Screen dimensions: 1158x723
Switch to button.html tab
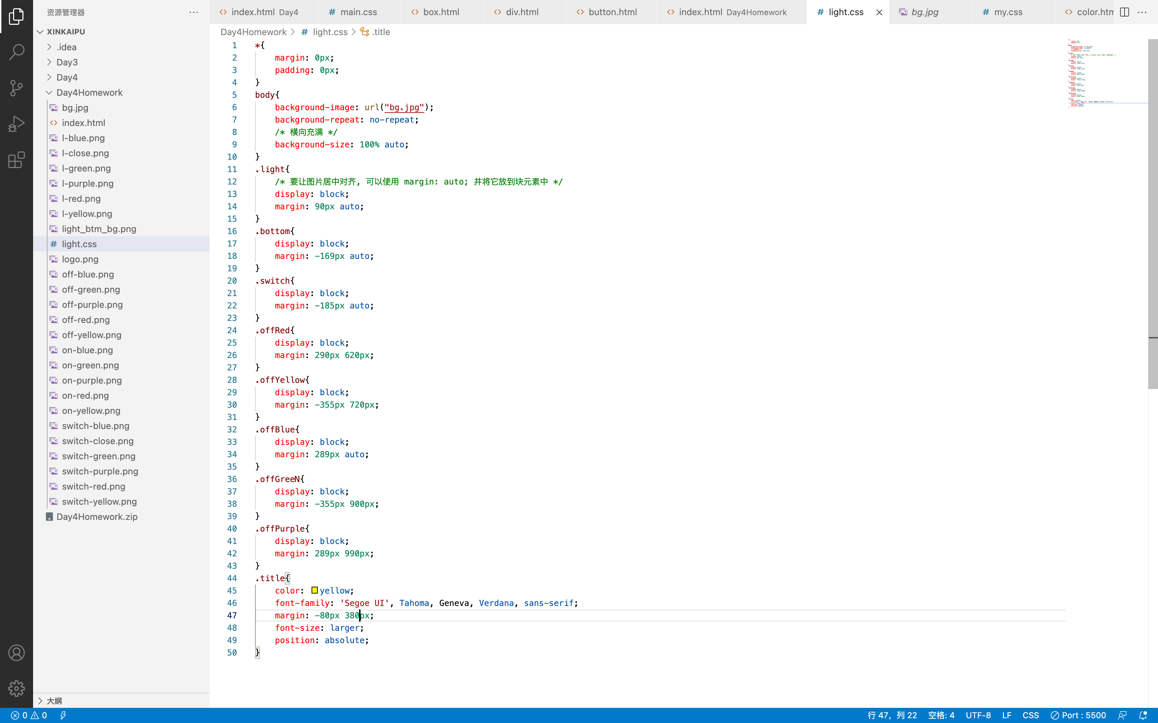tap(612, 12)
